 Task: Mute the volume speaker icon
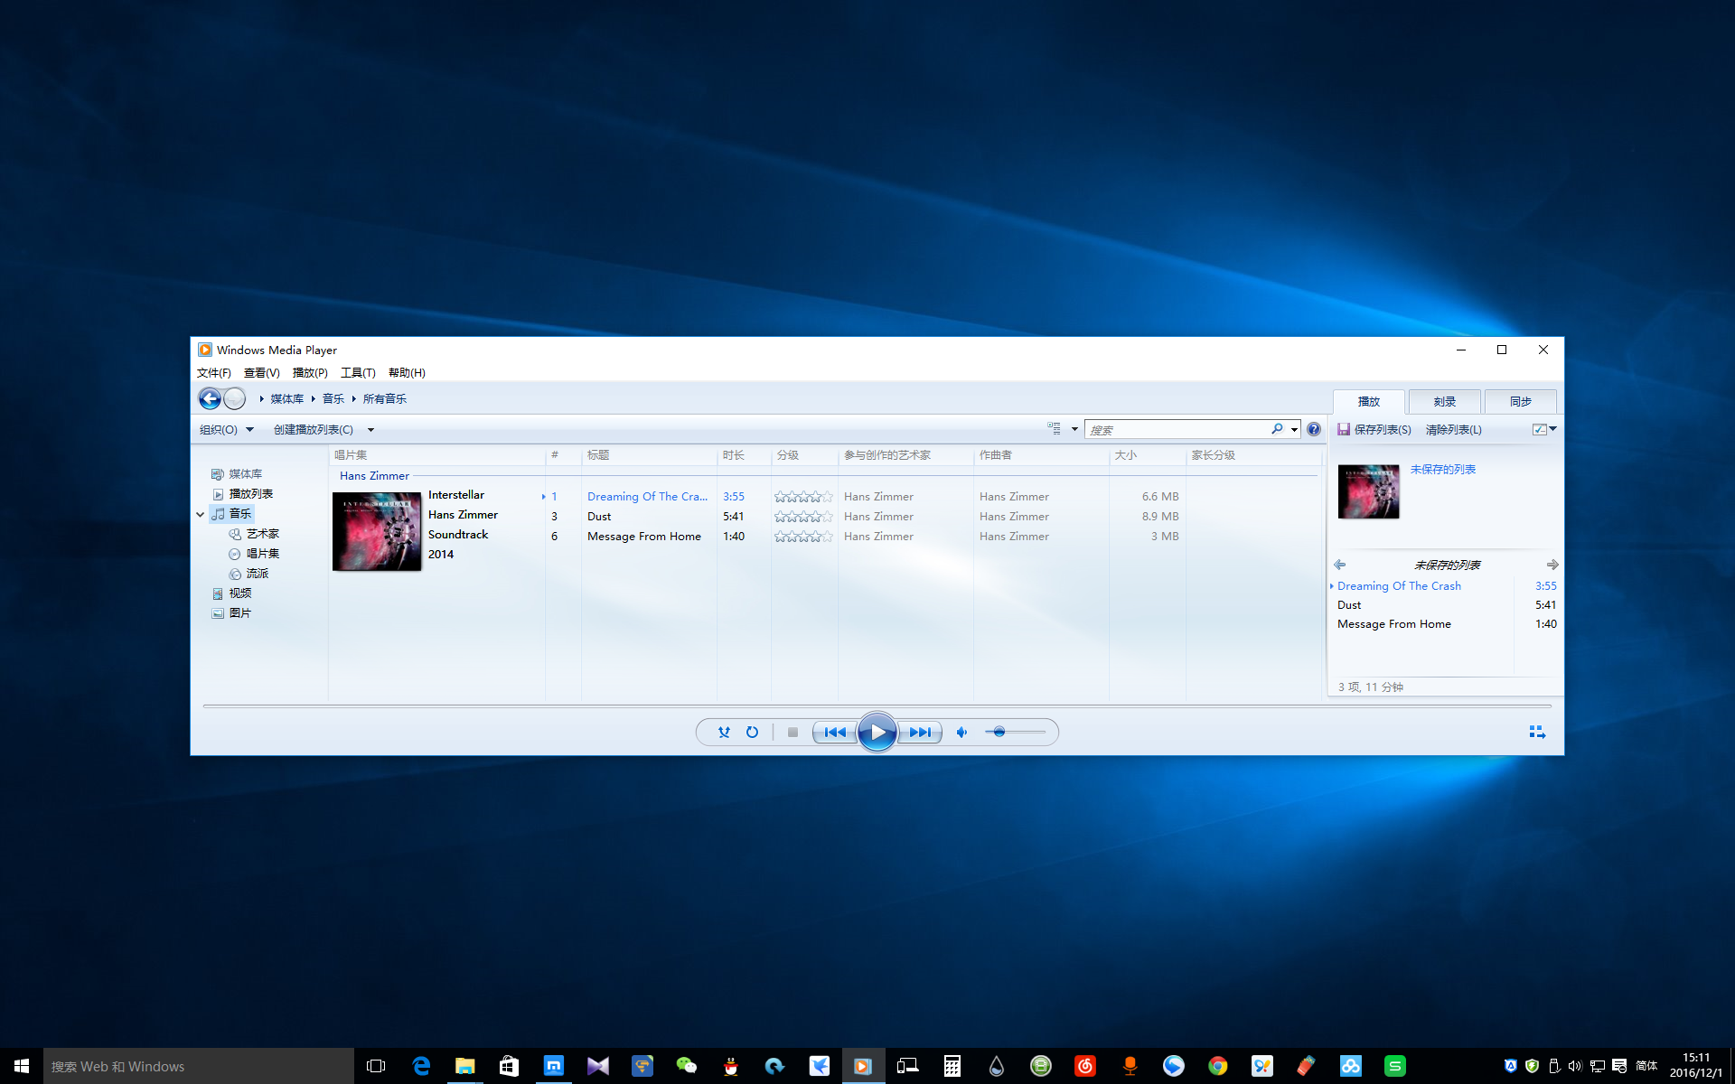pos(961,733)
